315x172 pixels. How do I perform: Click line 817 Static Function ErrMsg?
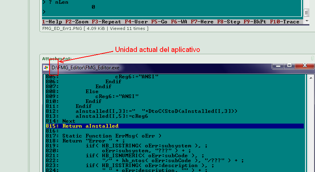(x=112, y=136)
